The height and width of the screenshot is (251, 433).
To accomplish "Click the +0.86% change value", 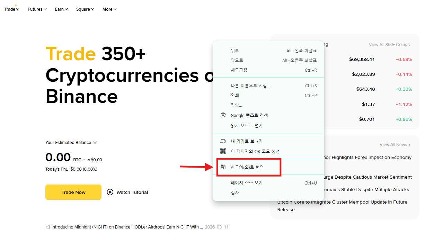I will coord(404,119).
